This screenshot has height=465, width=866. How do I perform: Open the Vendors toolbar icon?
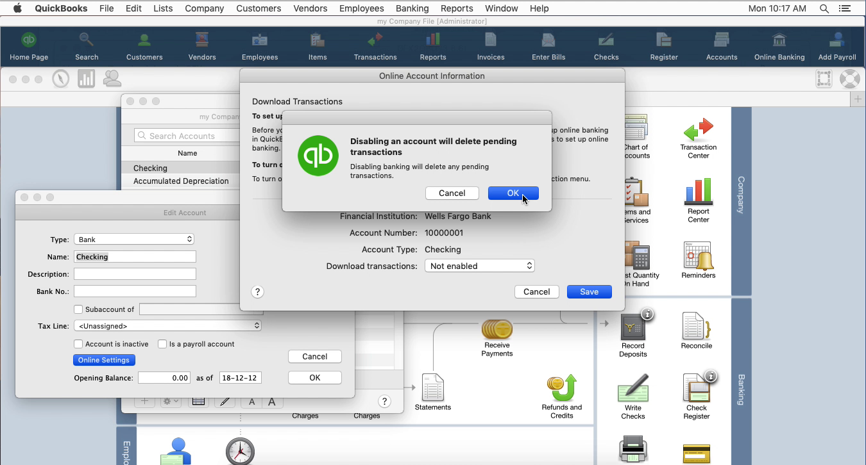click(x=202, y=46)
